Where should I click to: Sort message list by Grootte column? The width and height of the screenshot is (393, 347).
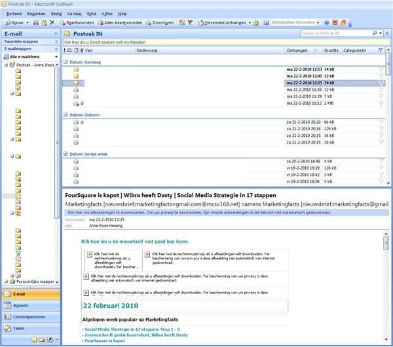click(331, 50)
